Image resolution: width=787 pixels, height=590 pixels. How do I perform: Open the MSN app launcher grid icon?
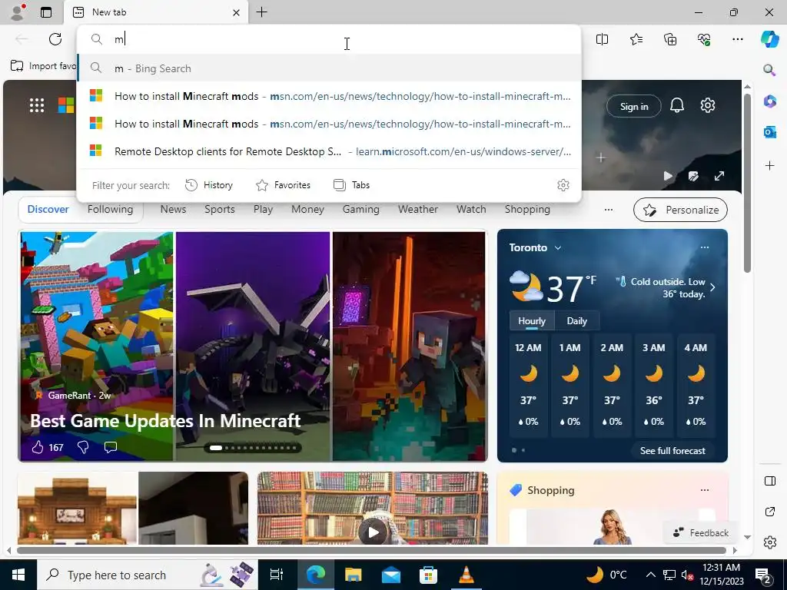(x=37, y=105)
